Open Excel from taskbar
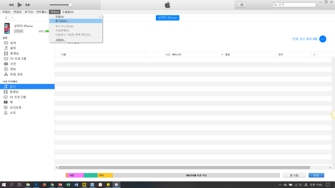335x188 pixels. coord(68,185)
